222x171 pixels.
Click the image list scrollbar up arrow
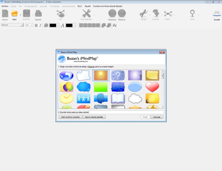(163, 71)
